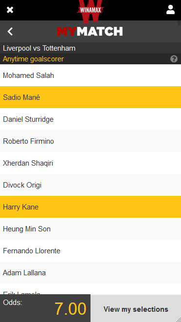This screenshot has width=181, height=322.
Task: Choose Roberto Firmino from the list
Action: [90, 141]
